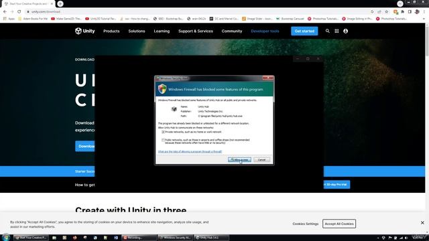Share this page using the address bar icon

(x=379, y=12)
